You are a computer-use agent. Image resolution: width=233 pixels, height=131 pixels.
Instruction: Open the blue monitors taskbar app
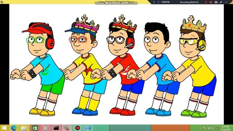coord(88,128)
